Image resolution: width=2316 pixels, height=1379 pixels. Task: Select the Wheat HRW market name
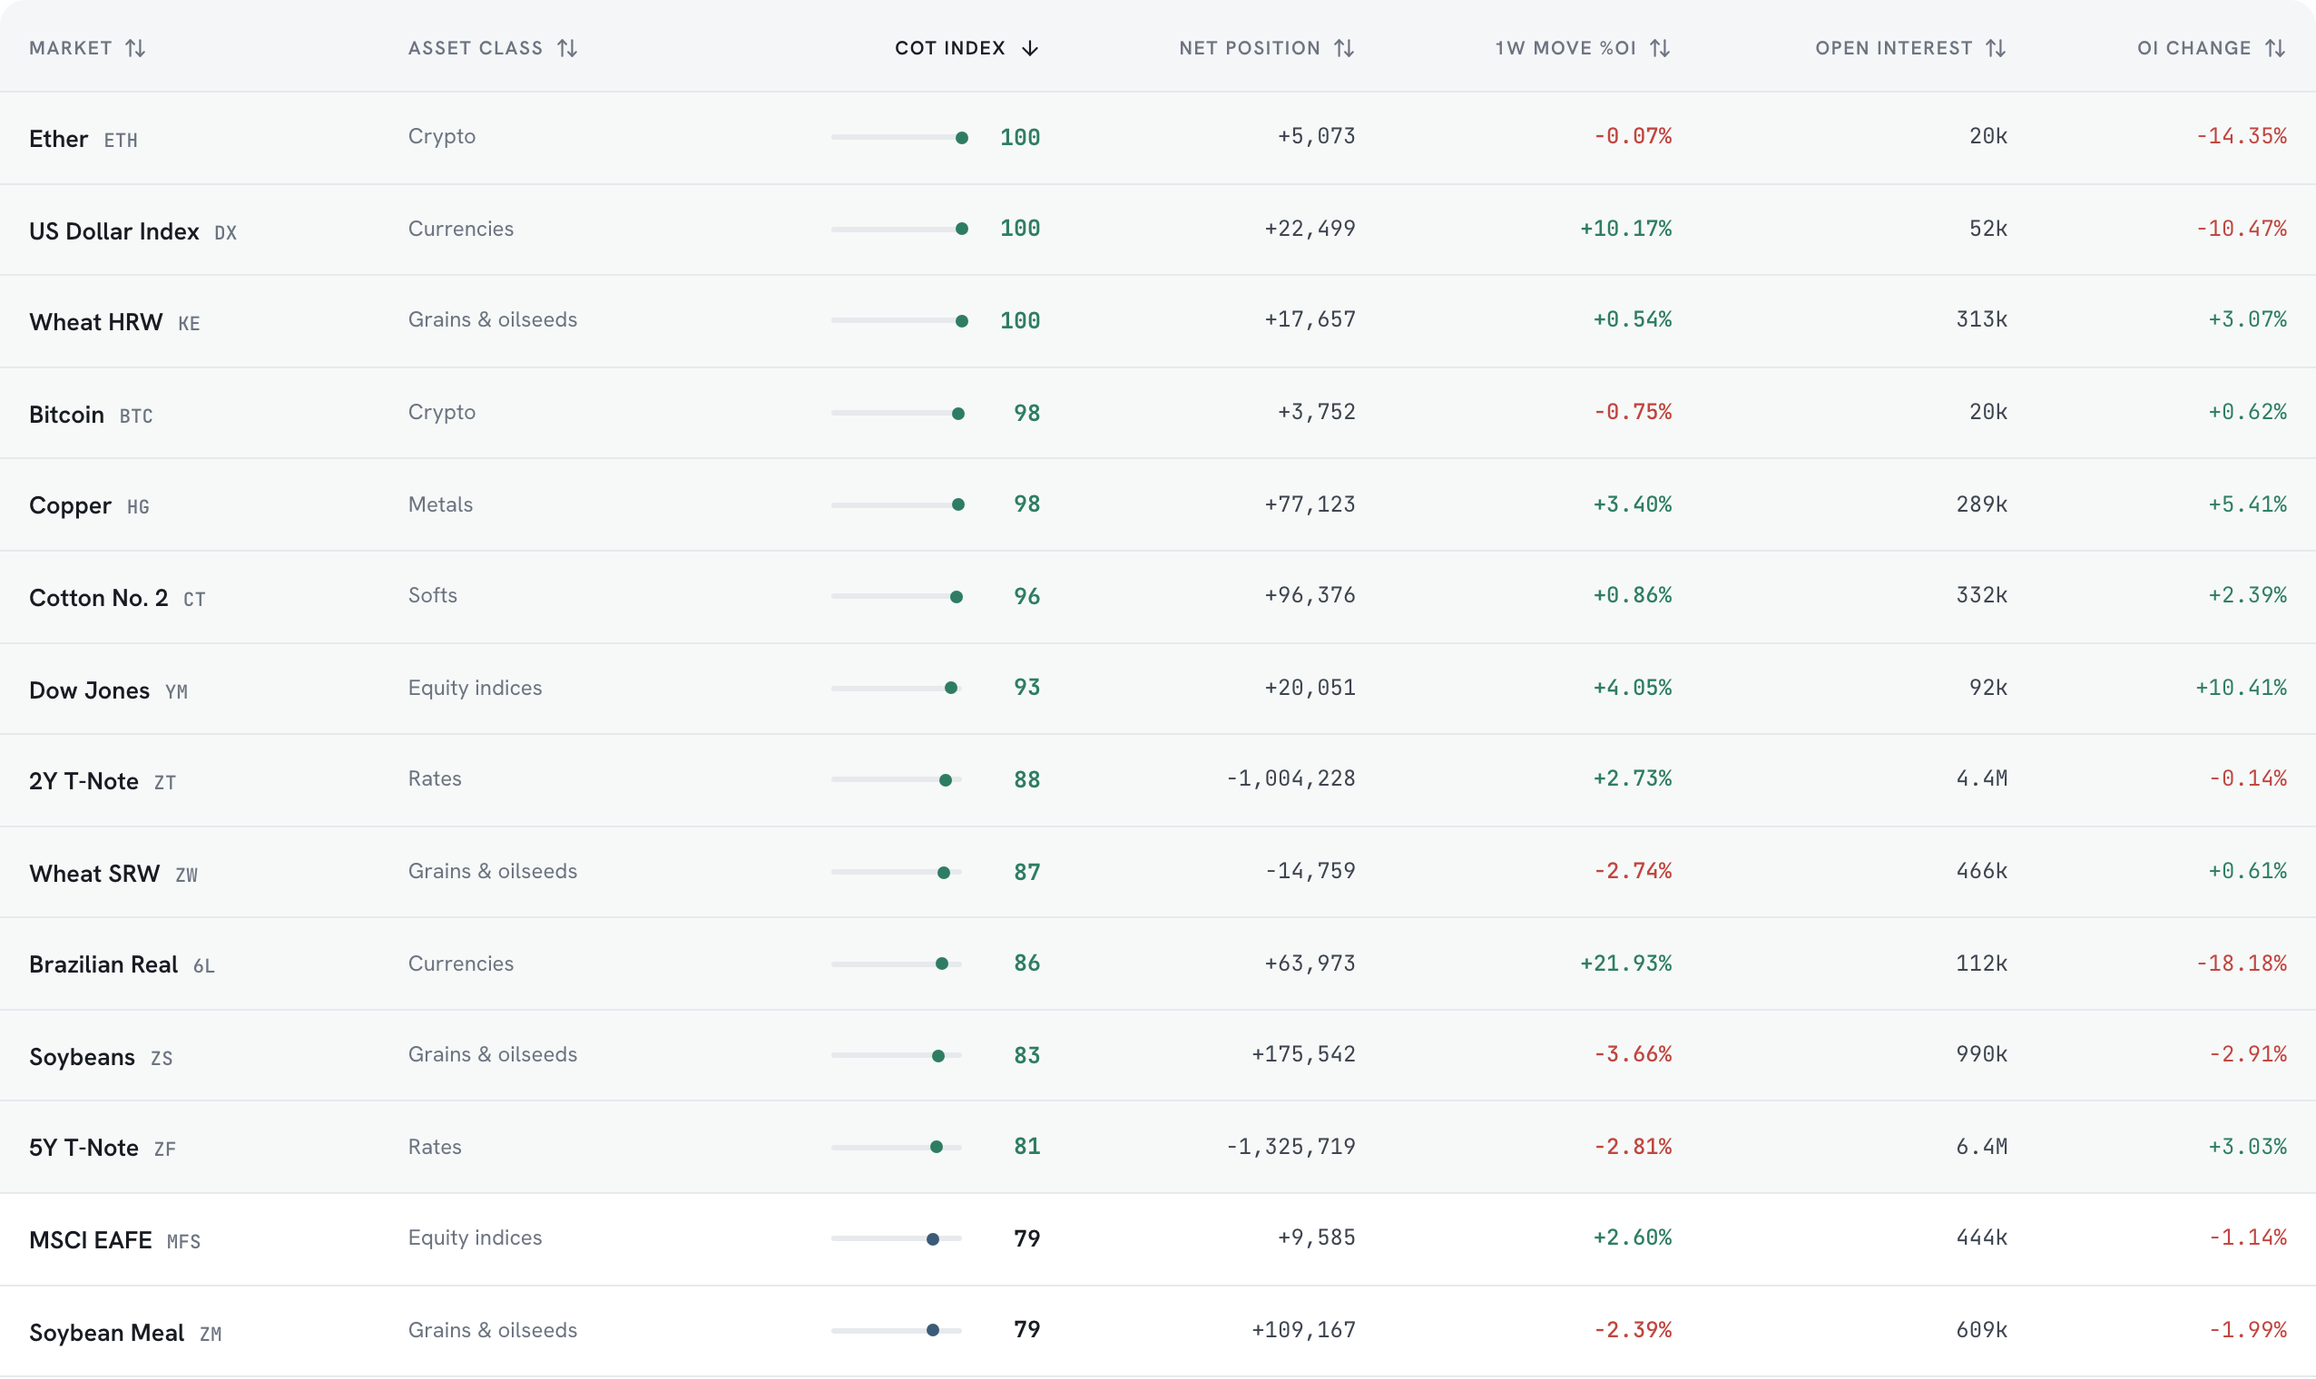click(95, 322)
